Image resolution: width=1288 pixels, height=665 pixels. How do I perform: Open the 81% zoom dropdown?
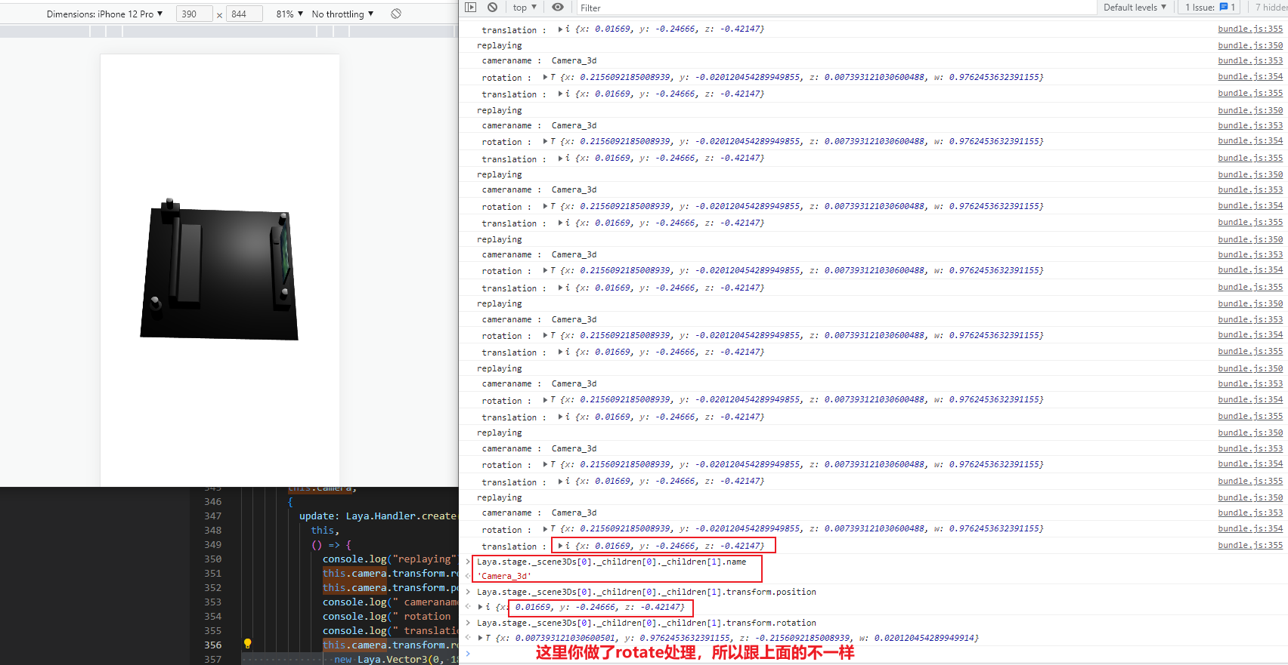[x=289, y=14]
